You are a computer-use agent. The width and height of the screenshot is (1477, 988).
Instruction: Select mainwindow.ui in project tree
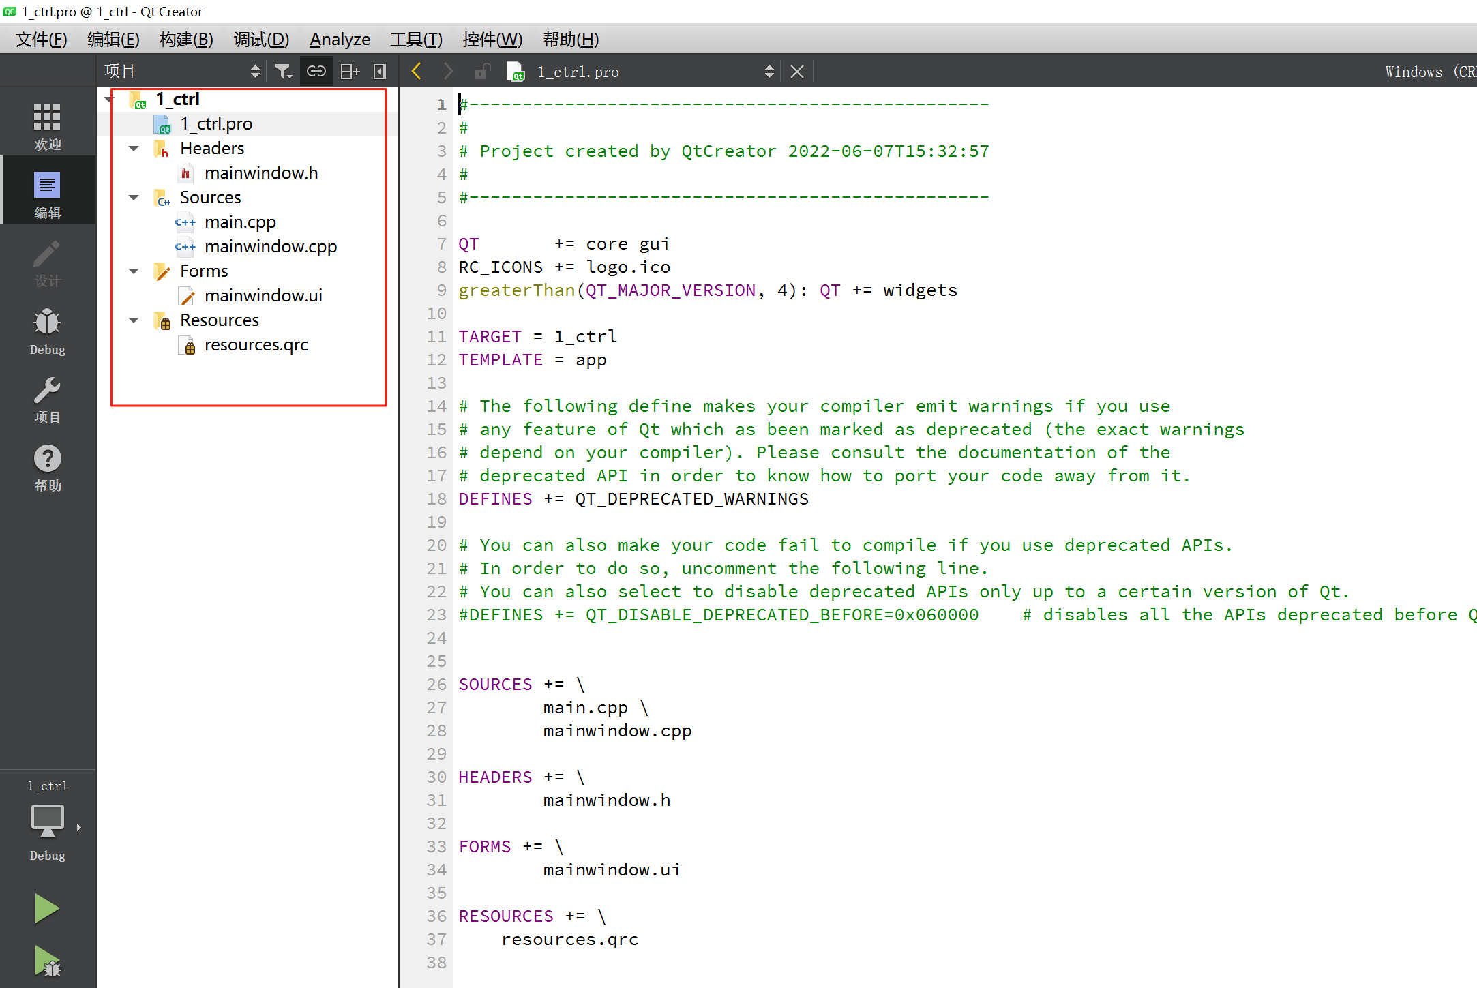[263, 296]
